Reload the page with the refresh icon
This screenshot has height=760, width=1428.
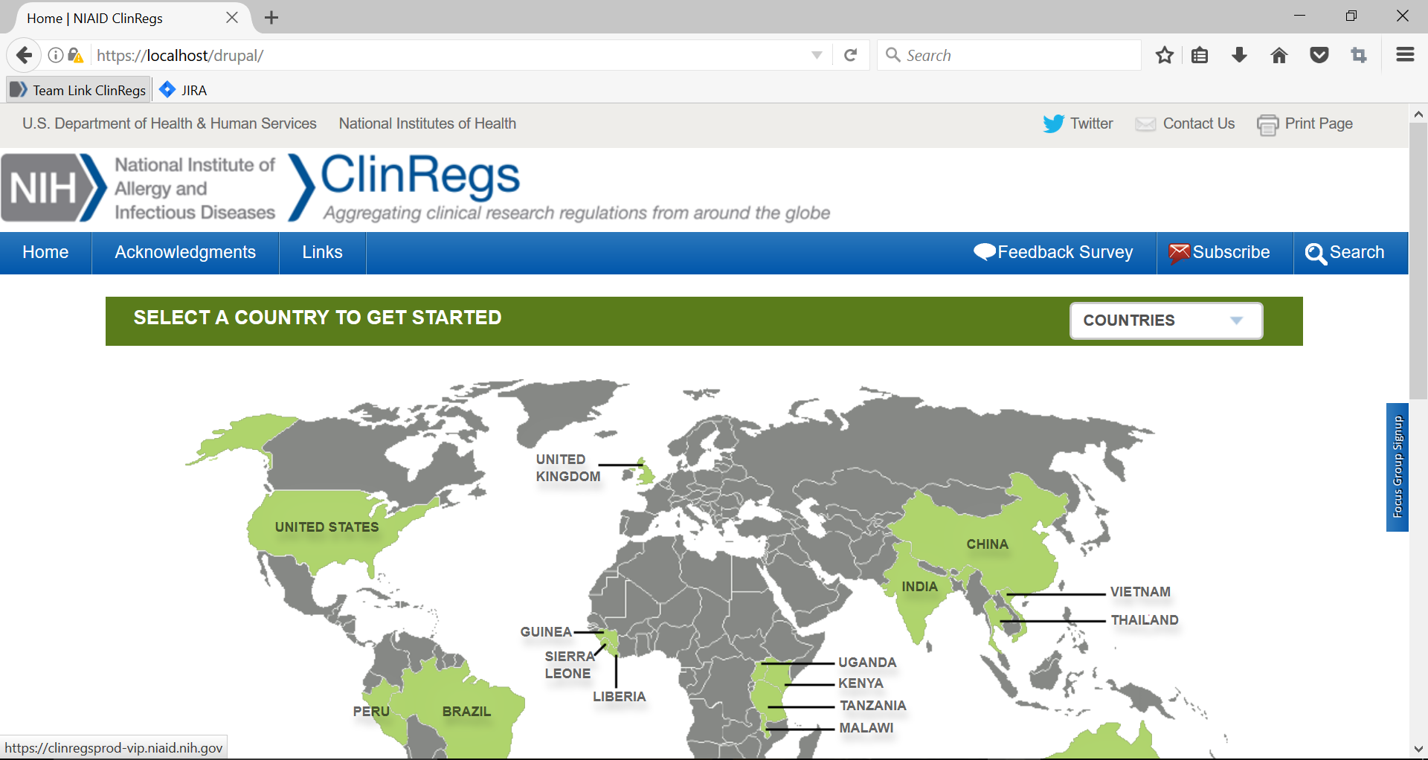(x=851, y=55)
